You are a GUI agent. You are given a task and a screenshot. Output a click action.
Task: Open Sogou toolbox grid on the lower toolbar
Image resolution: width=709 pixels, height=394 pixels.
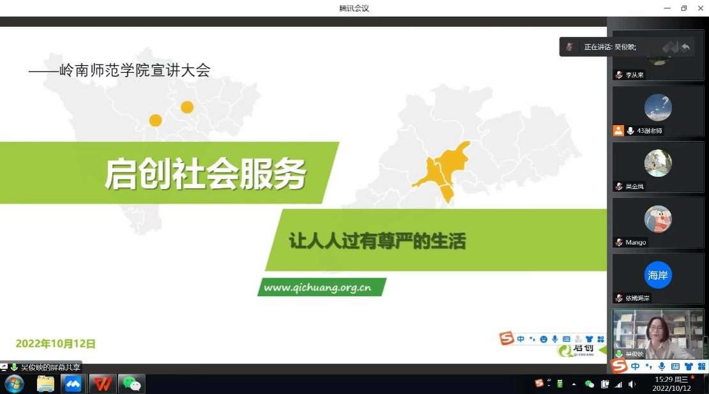701,367
